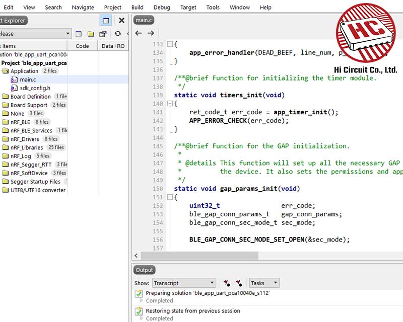Click the Data+RO column header
The height and width of the screenshot is (322, 403).
[x=113, y=46]
